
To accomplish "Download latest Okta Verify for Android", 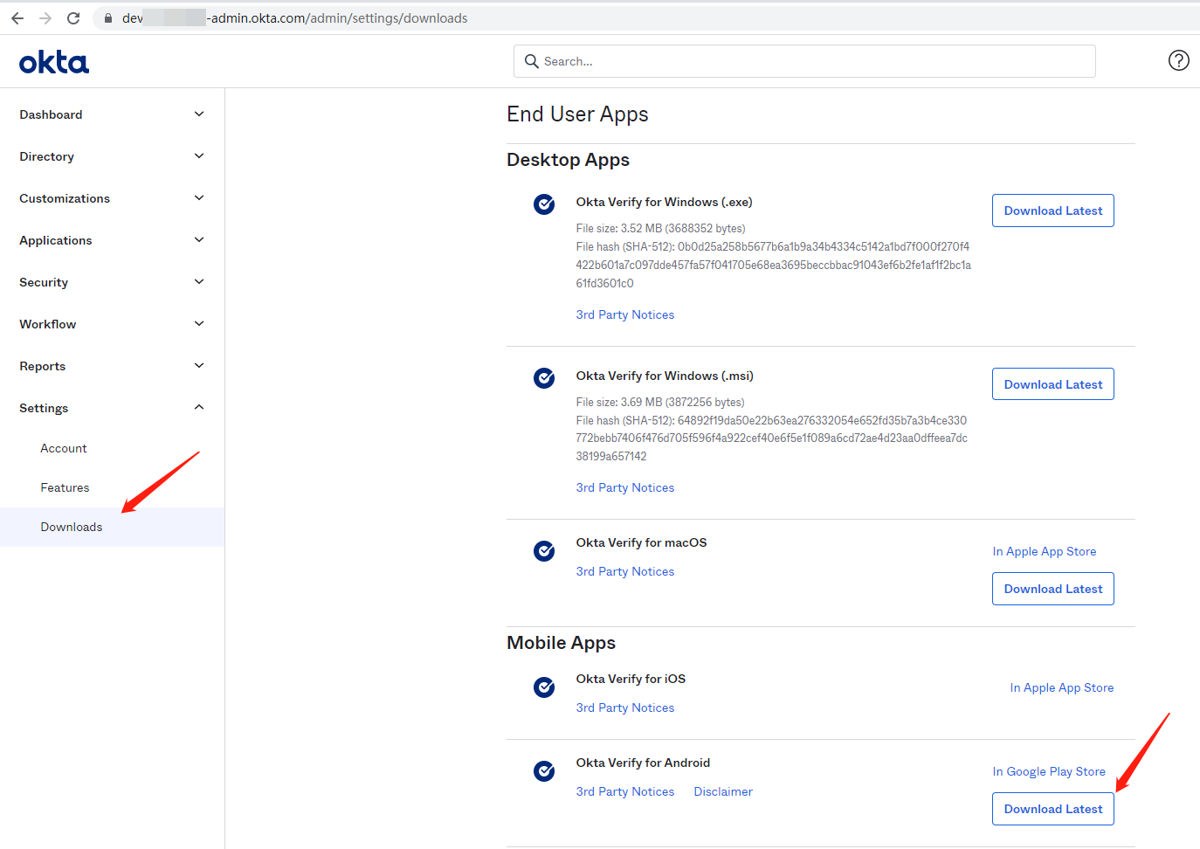I will (x=1053, y=809).
